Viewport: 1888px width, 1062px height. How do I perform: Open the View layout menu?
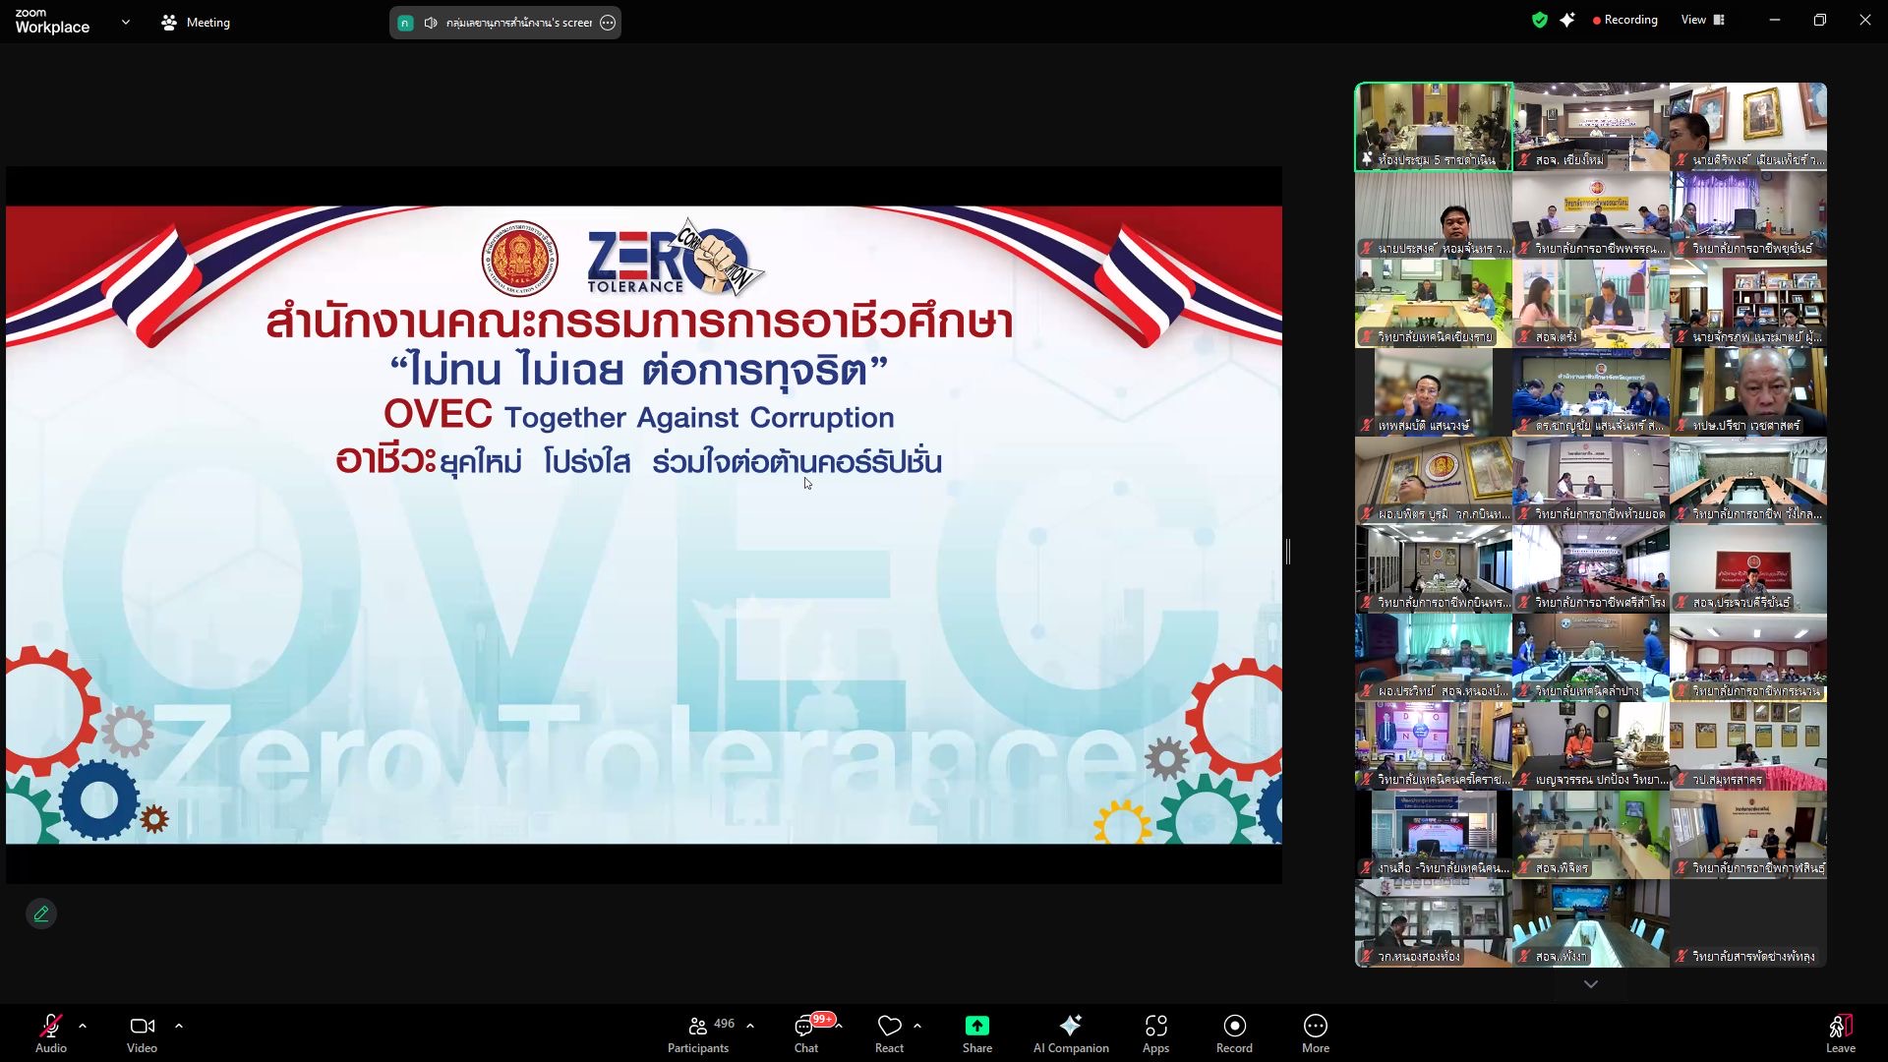pyautogui.click(x=1703, y=20)
